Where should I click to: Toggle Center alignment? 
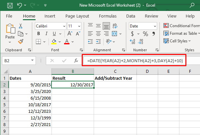[98, 34]
